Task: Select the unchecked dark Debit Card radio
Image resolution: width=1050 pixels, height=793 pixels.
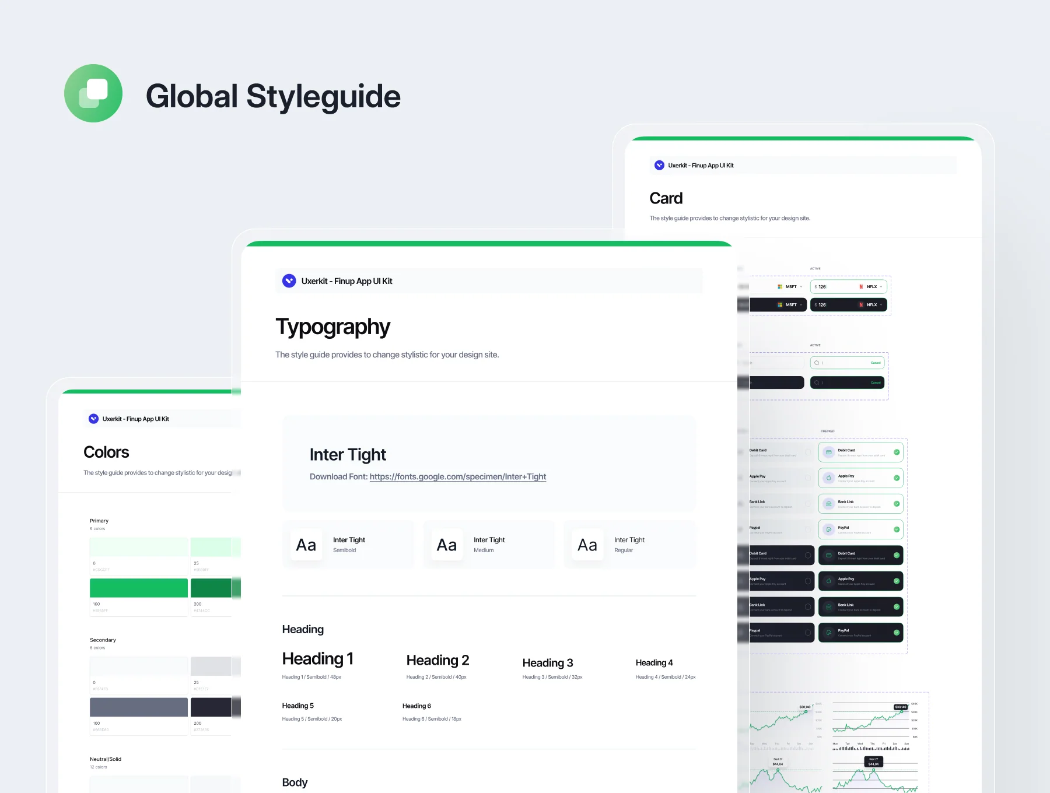Action: point(808,555)
